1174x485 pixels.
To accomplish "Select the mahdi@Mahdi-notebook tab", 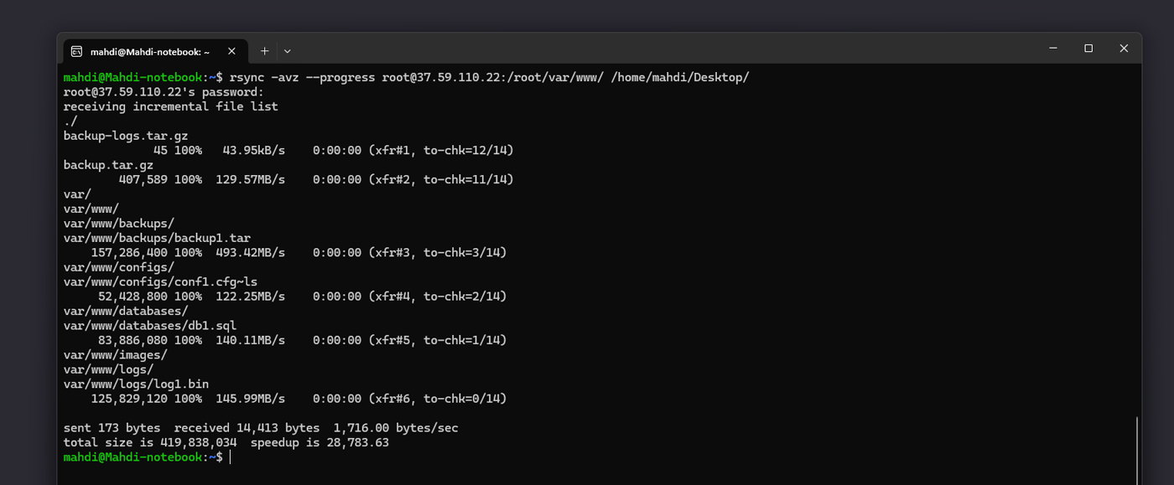I will coord(149,51).
